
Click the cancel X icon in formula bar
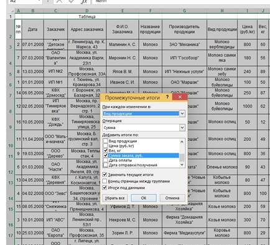coord(59,1)
